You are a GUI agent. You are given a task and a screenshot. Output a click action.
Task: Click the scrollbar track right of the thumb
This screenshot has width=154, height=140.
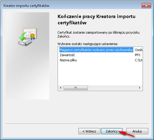(x=113, y=88)
